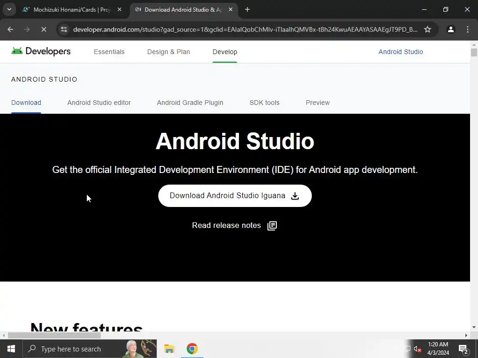Open the tab search dropdown arrow

click(9, 9)
